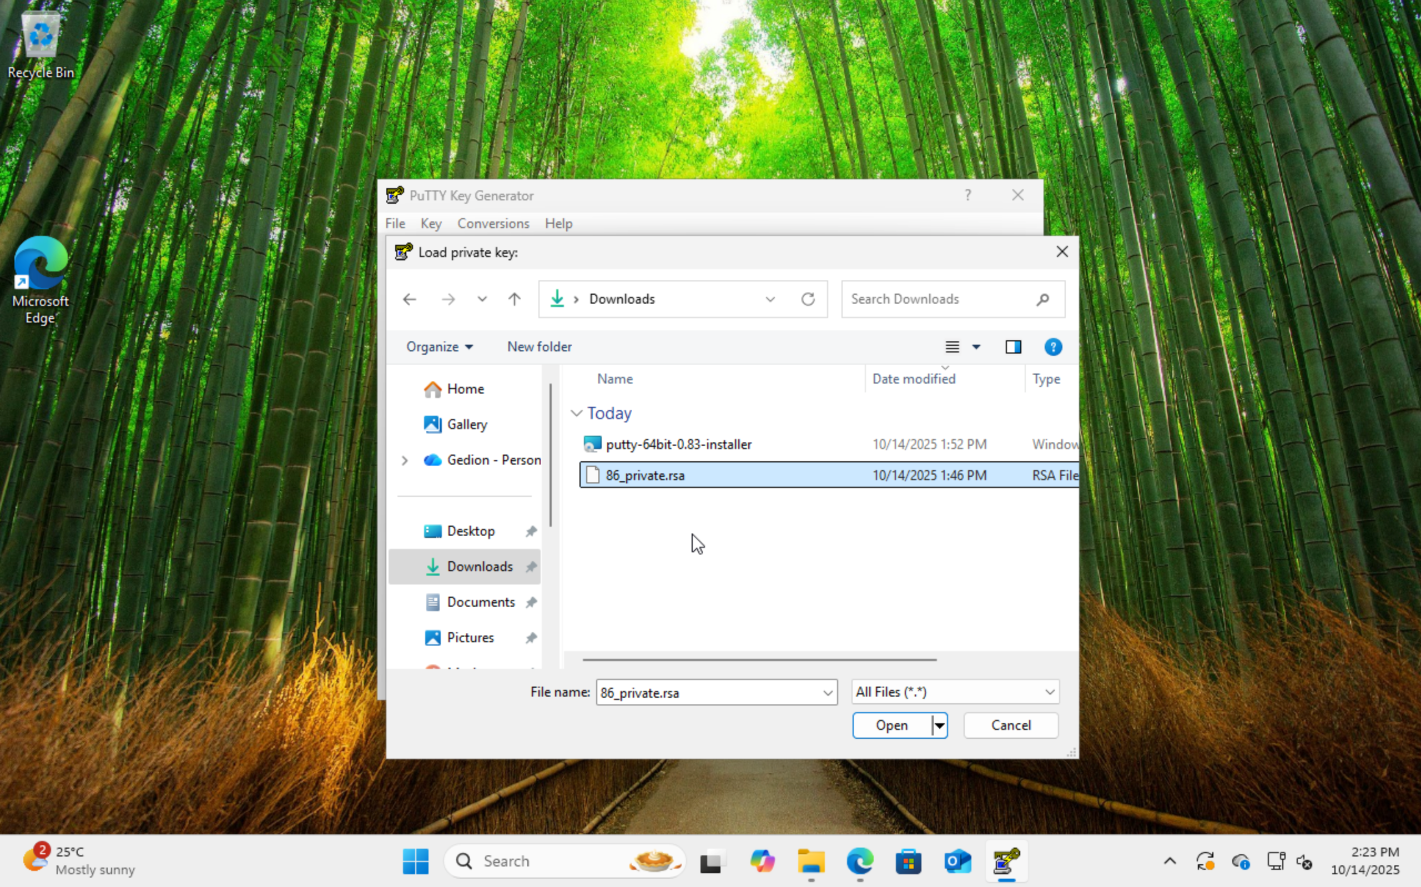1421x887 pixels.
Task: Expand the file type filter dropdown
Action: [1049, 692]
